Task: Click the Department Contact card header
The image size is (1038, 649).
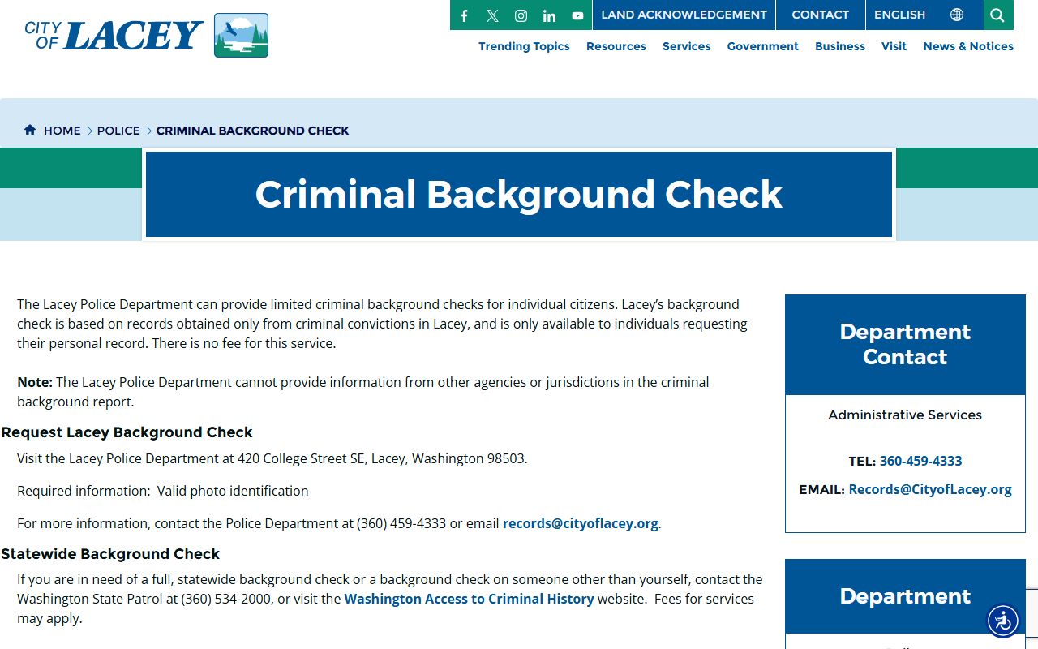Action: (905, 345)
